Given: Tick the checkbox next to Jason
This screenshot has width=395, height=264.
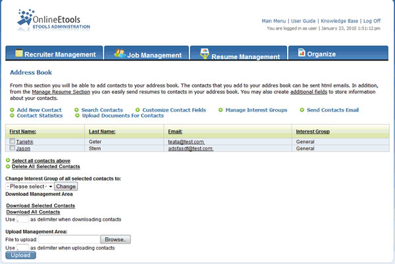Looking at the screenshot, I should [13, 149].
